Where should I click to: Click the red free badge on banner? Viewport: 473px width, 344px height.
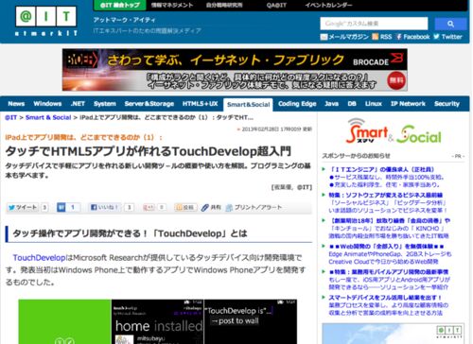396,80
